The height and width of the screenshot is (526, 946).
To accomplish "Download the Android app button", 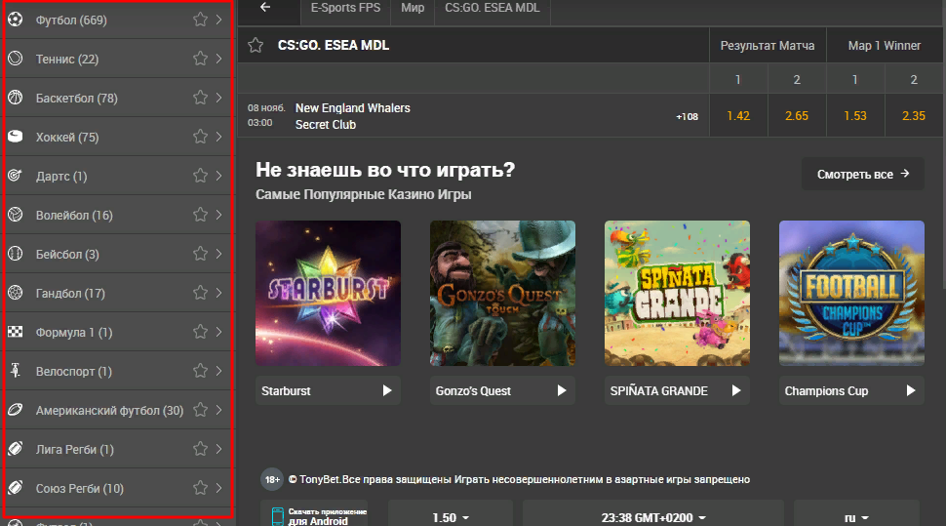I will point(314,514).
